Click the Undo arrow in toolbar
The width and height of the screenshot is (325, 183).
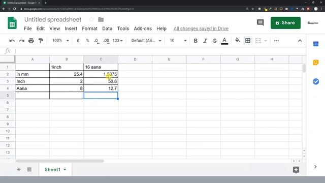pyautogui.click(x=12, y=41)
